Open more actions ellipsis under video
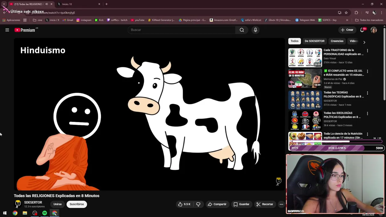 281,204
